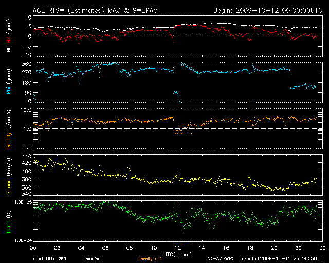Click the orange 'density < 1' caution legend
This screenshot has width=329, height=263.
tap(150, 259)
